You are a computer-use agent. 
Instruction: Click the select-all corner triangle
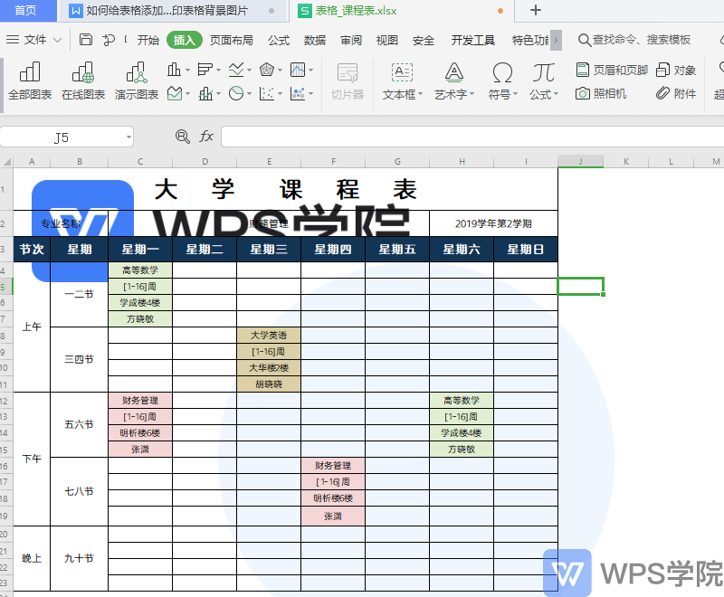coord(7,162)
